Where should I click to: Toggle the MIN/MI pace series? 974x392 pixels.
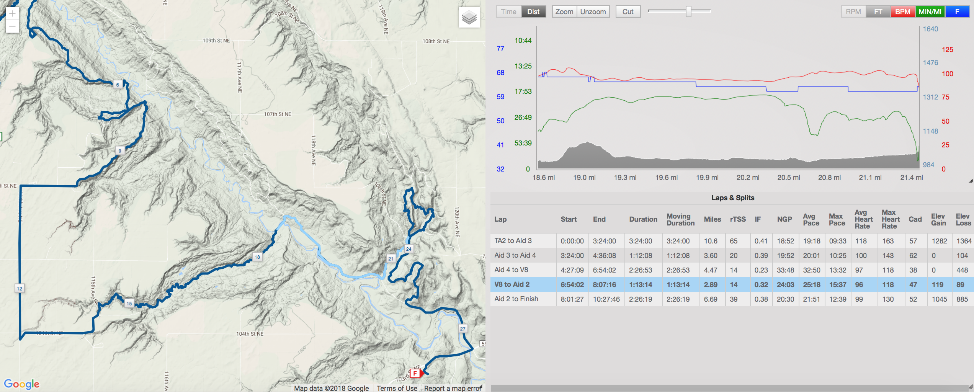(x=930, y=11)
